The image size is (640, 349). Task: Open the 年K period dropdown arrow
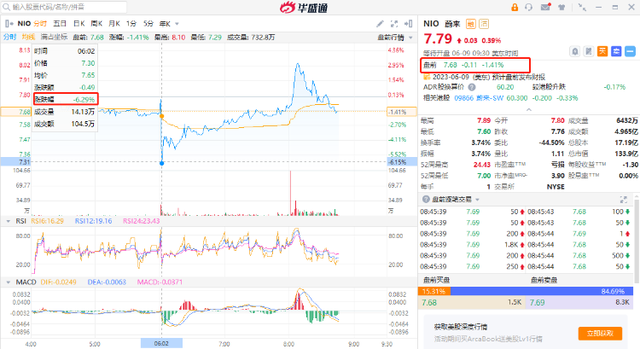pos(177,24)
